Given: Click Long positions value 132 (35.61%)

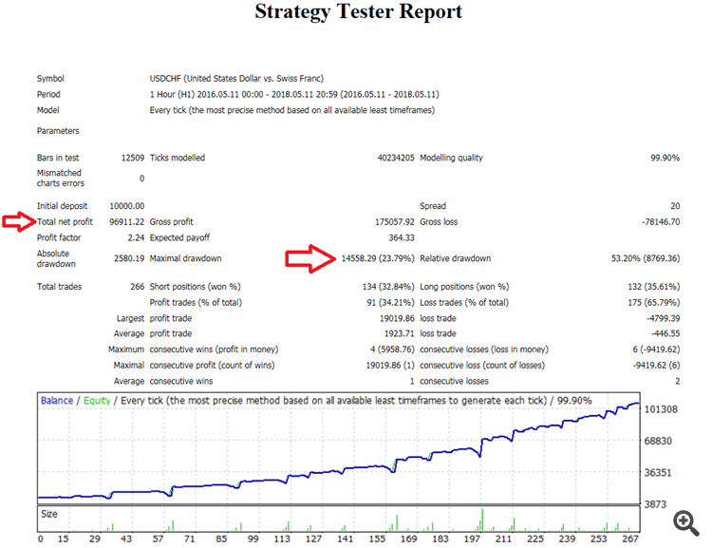Looking at the screenshot, I should [653, 287].
